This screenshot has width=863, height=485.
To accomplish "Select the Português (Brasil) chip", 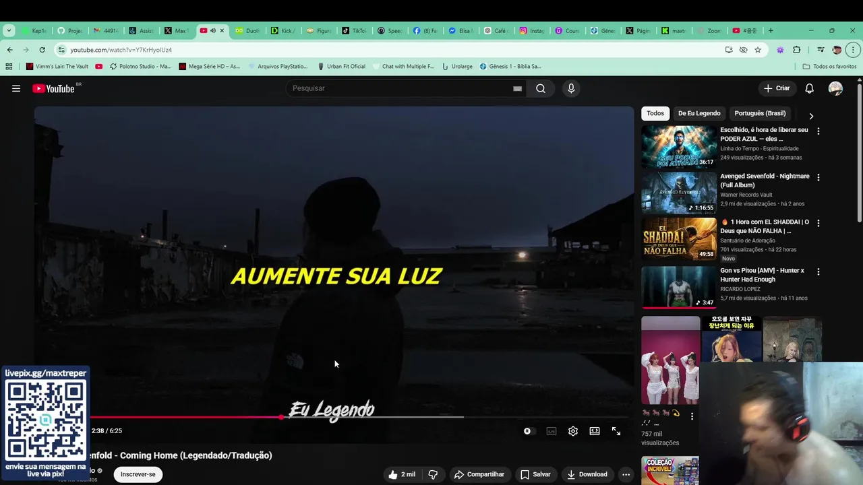I will pos(760,113).
